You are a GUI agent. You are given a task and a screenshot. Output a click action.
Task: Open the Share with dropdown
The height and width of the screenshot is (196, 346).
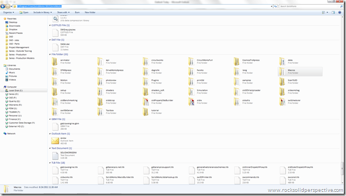[x=63, y=12]
